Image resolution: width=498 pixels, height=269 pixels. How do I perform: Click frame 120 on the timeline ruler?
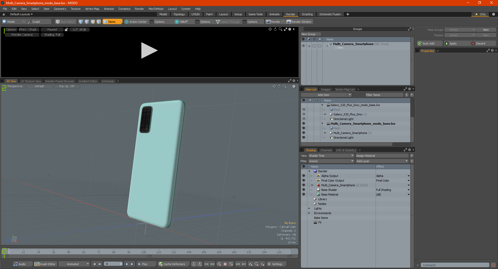[x=159, y=252]
